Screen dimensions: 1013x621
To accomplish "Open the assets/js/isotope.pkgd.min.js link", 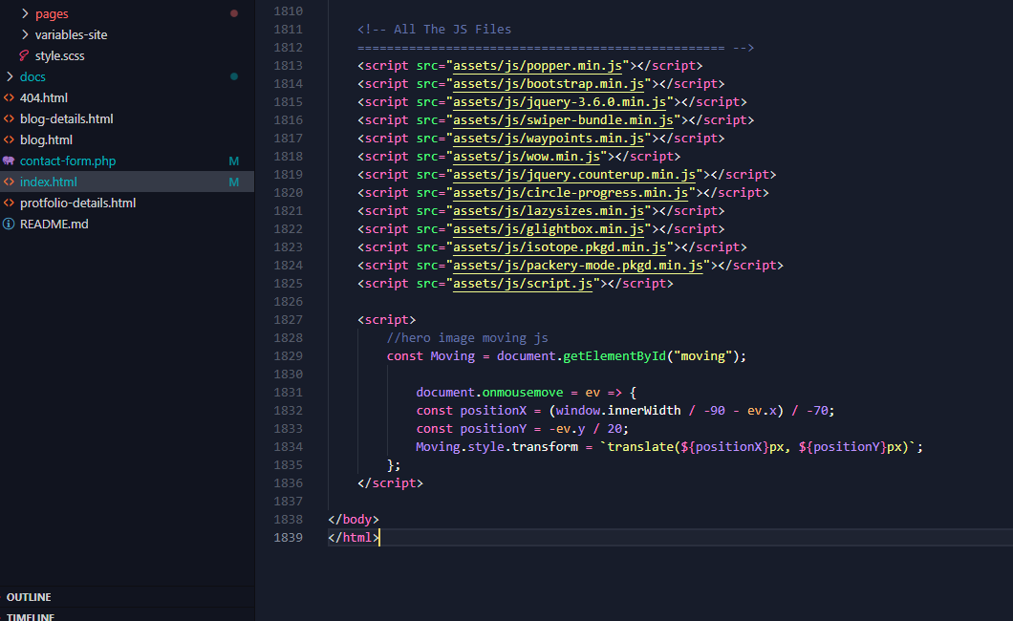I will [559, 246].
